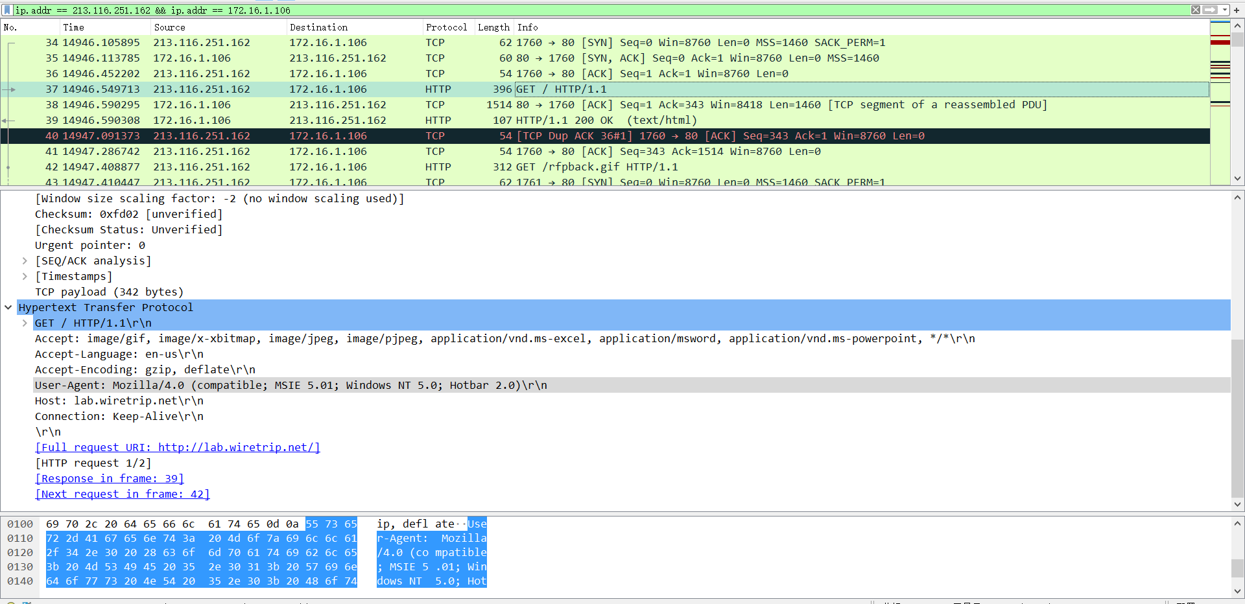The width and height of the screenshot is (1245, 604).
Task: Expand the GET / HTTP/1.1 request line
Action: (x=25, y=323)
